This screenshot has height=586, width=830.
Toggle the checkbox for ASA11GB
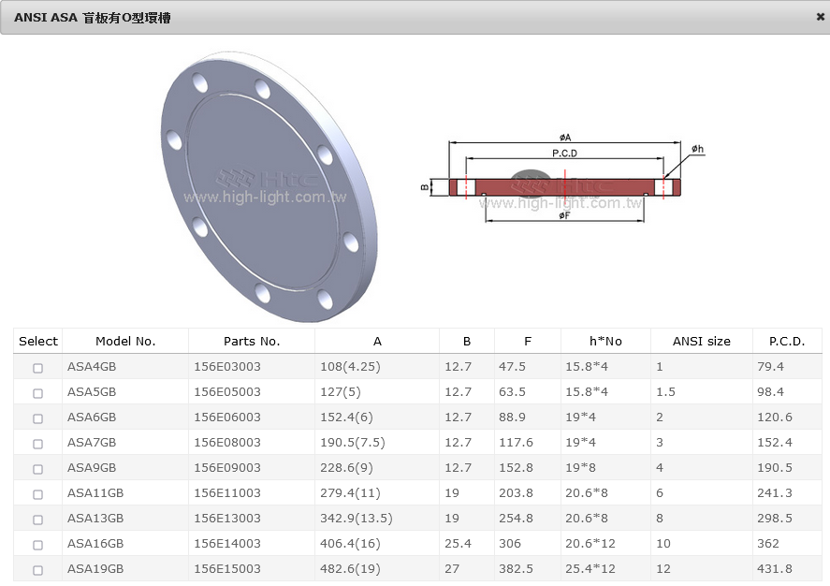point(37,494)
